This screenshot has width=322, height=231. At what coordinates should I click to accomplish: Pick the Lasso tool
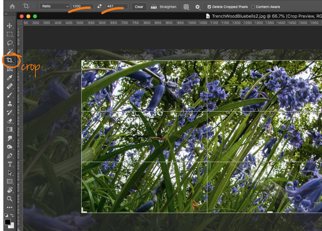click(10, 43)
